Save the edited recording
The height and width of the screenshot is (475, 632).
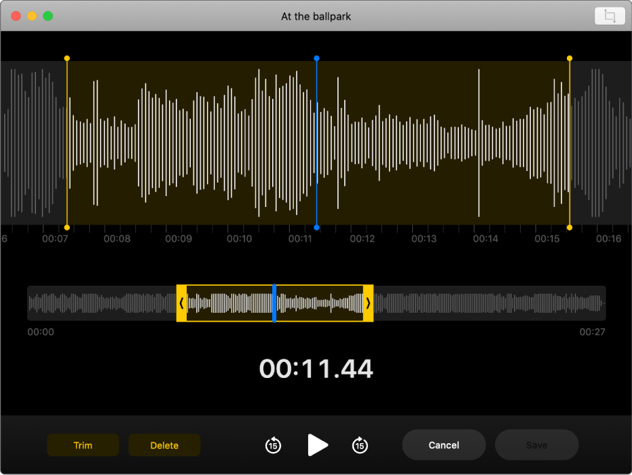pos(536,445)
